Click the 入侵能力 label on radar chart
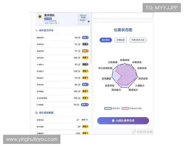This screenshot has height=147, width=184. click(140, 85)
